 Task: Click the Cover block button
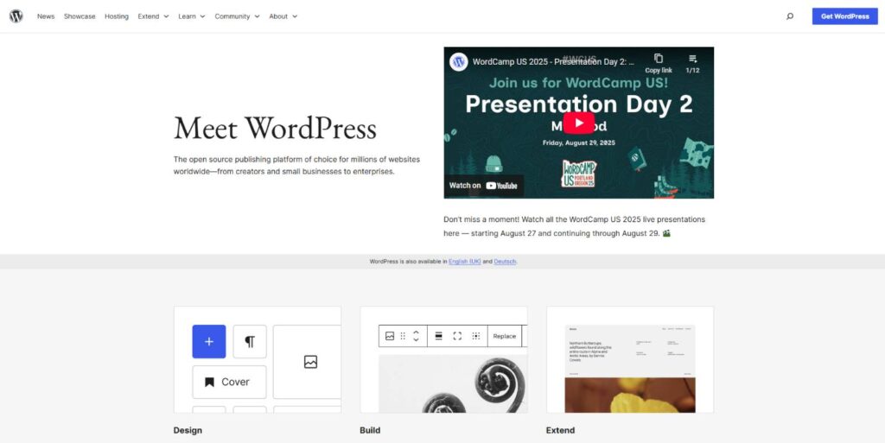[228, 382]
